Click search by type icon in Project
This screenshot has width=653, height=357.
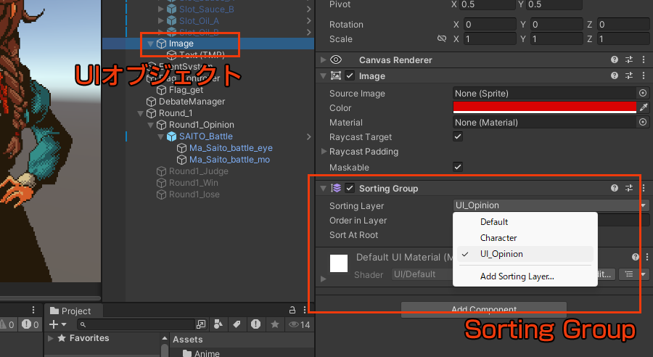point(218,324)
